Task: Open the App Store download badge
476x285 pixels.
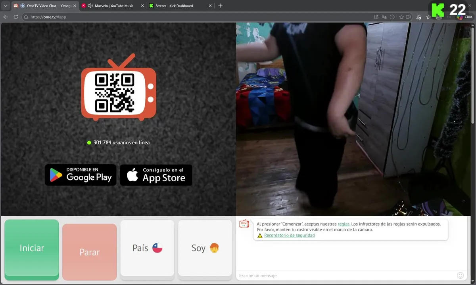Action: click(156, 175)
